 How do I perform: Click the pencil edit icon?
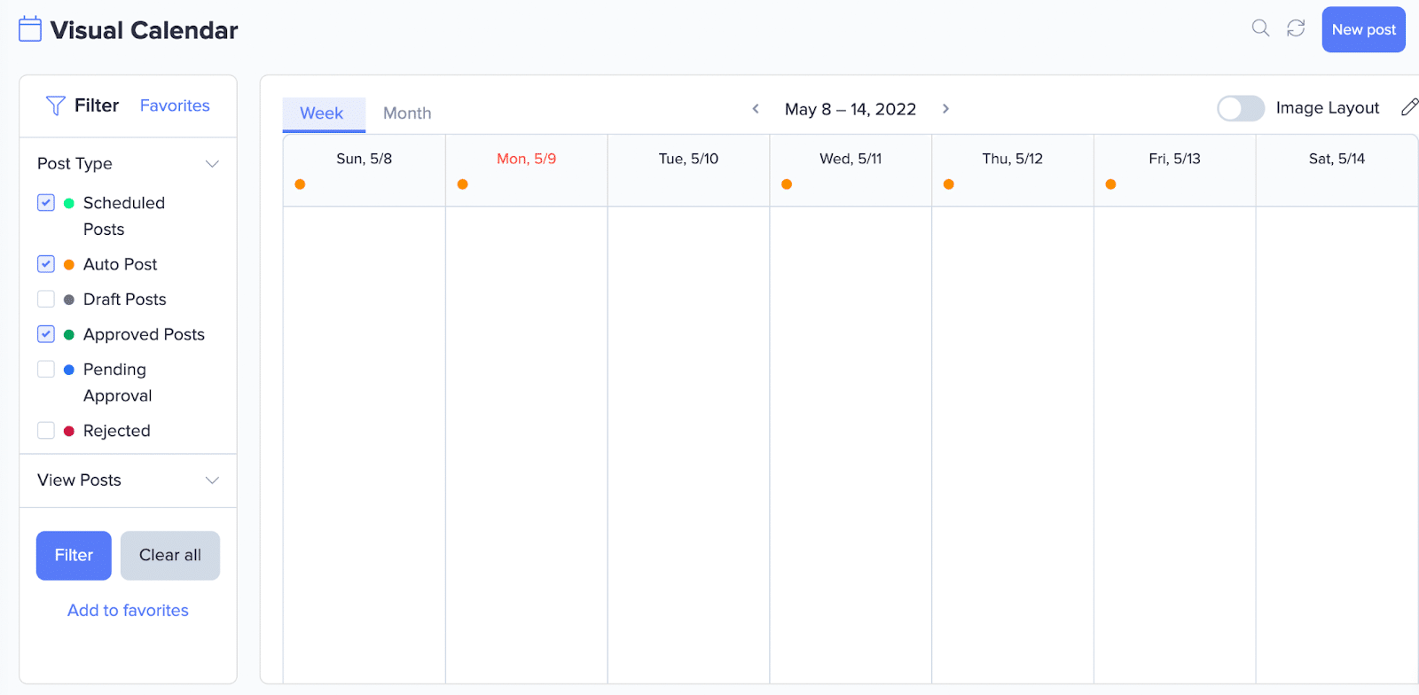(1409, 107)
